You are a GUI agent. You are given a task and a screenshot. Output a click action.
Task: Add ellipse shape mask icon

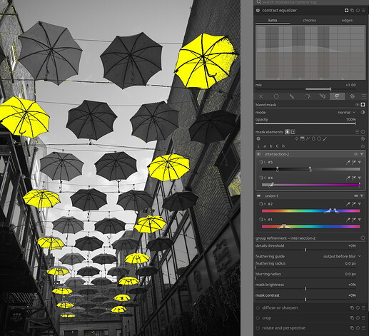(x=313, y=138)
